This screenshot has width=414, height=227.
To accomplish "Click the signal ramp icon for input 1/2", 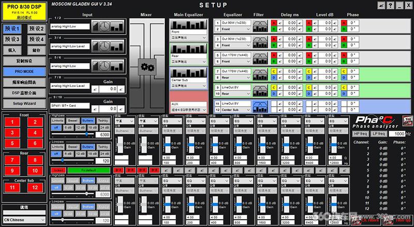I will [x=96, y=26].
